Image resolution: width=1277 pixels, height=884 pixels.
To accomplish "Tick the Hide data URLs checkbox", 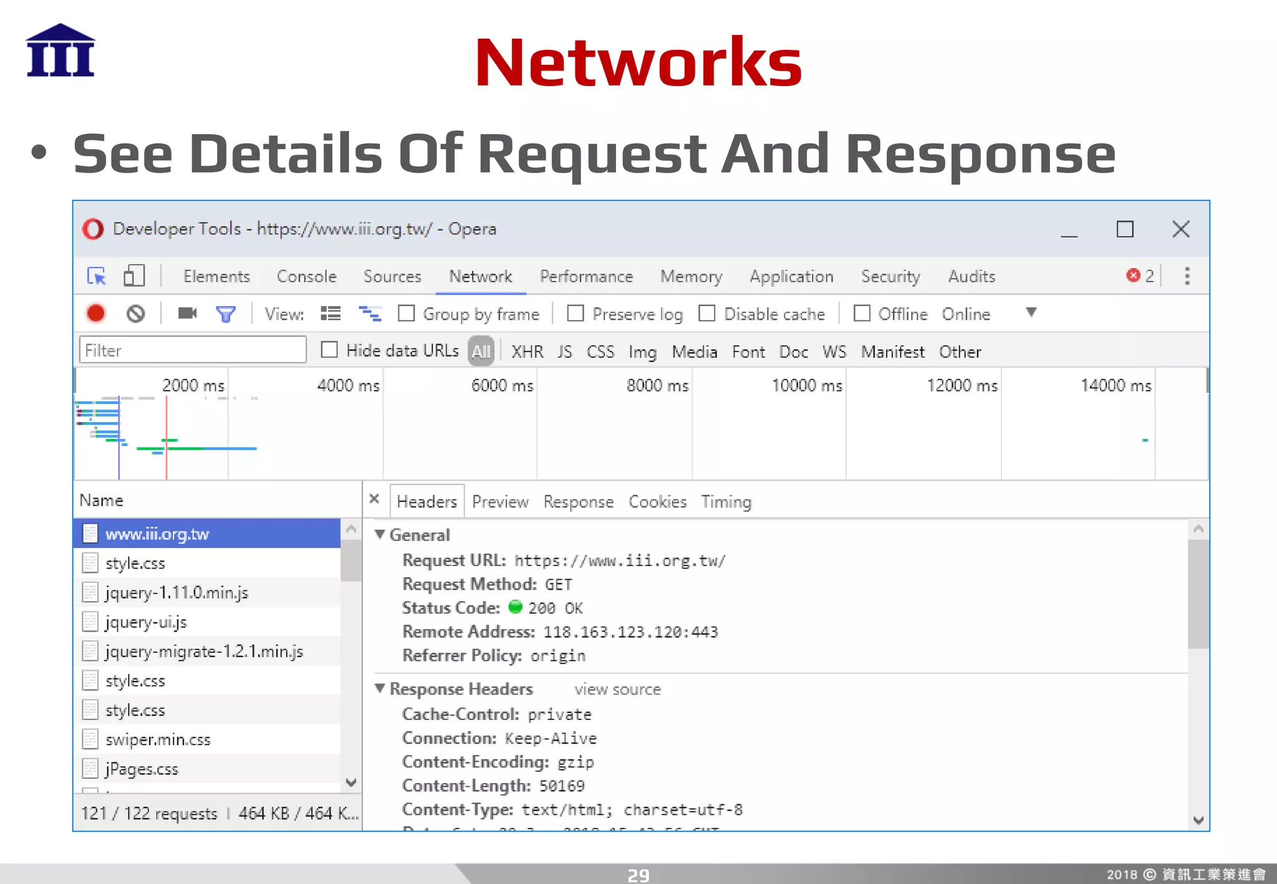I will [x=329, y=350].
